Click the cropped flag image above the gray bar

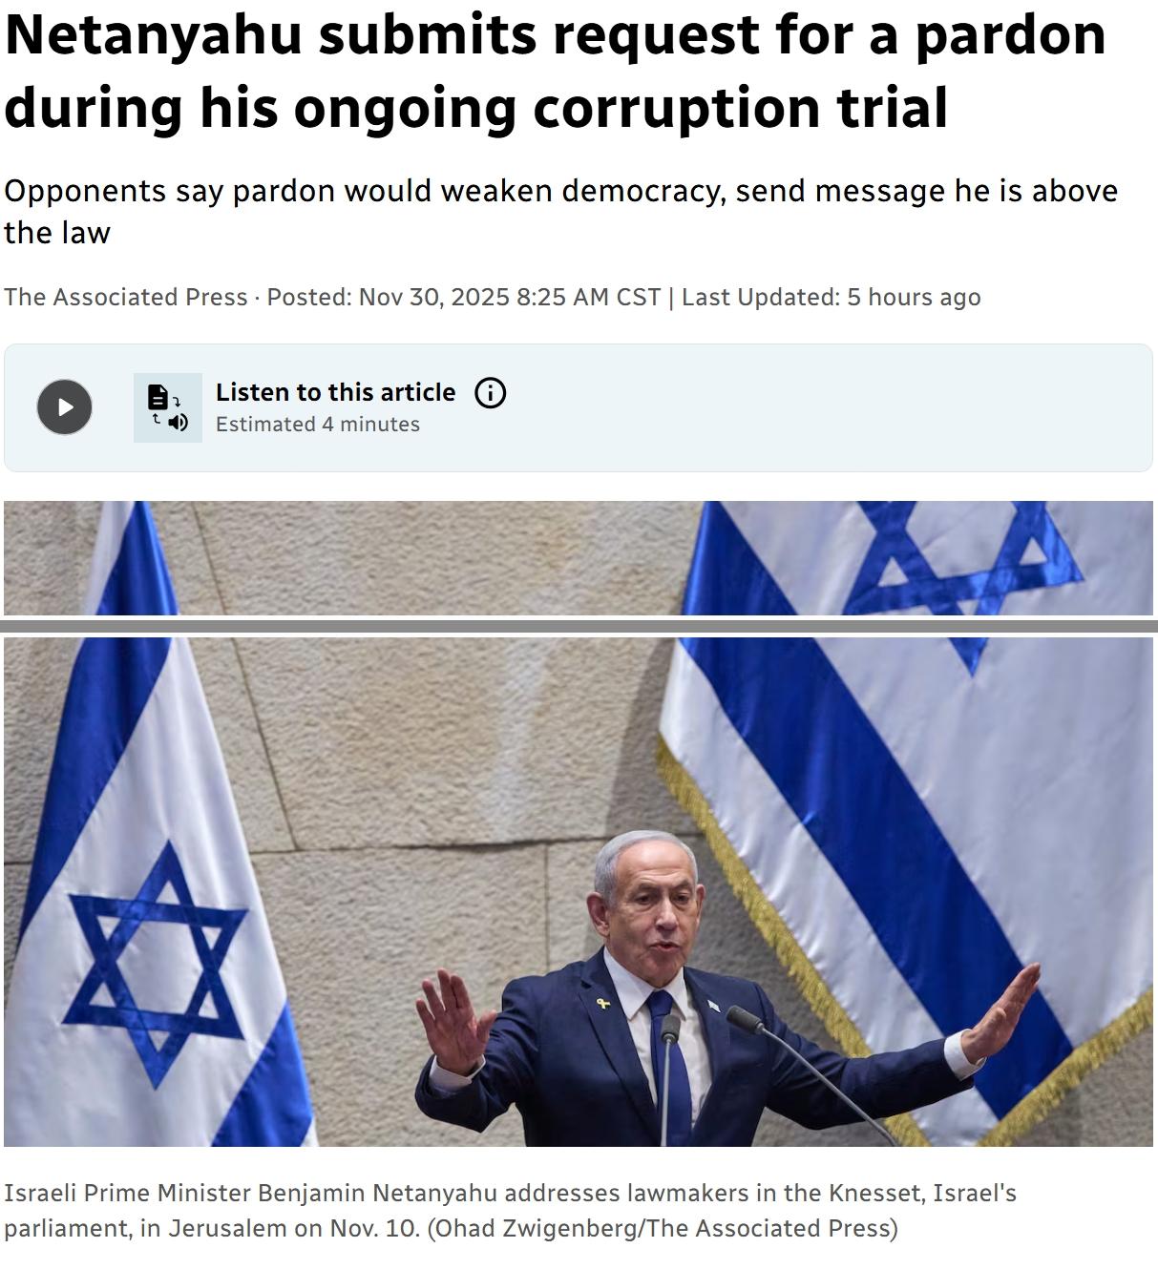[x=579, y=558]
